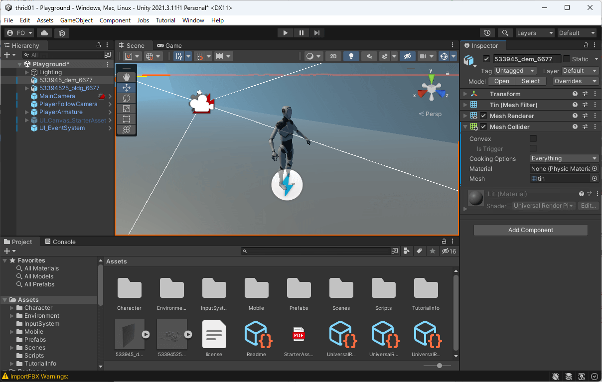The height and width of the screenshot is (382, 602).
Task: Click the Project search input field
Action: coord(316,251)
